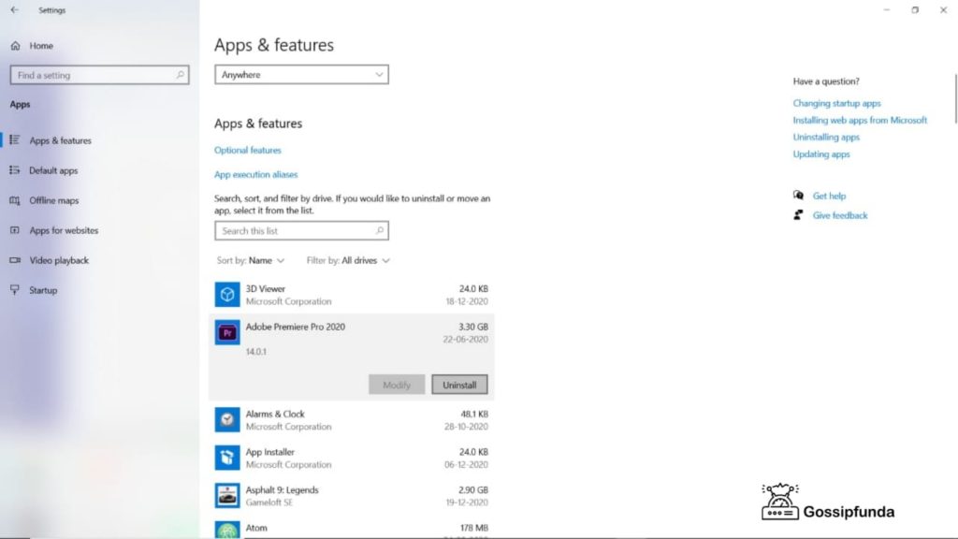The height and width of the screenshot is (539, 958).
Task: Click the Modify button for Premiere Pro
Action: 397,385
